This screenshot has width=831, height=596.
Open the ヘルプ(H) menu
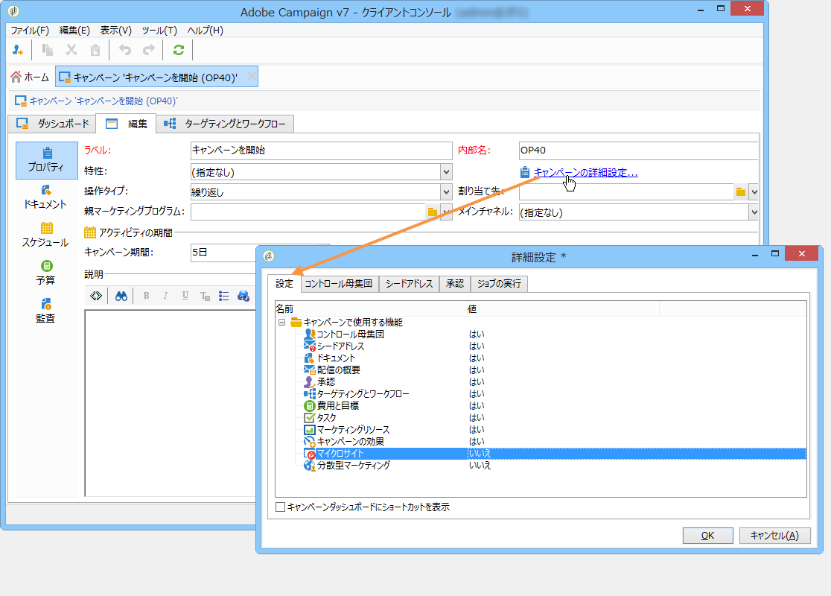[206, 31]
